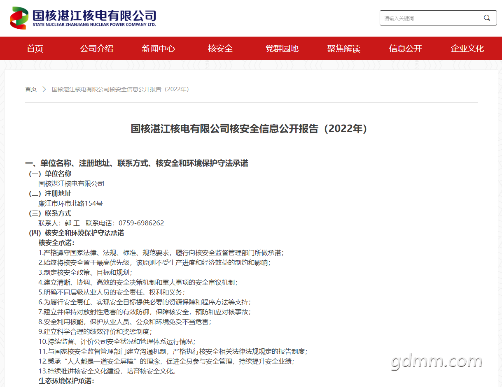Click the 首页 breadcrumb link
Viewport: 502px width, 387px height.
(x=31, y=89)
